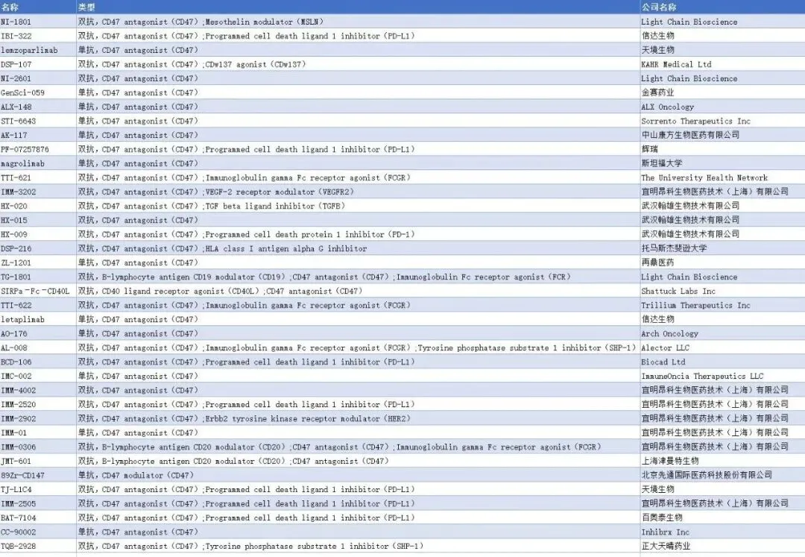
Task: Select the BAT-7104 name cell
Action: [x=38, y=518]
